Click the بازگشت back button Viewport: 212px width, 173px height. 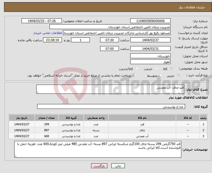coord(99,166)
